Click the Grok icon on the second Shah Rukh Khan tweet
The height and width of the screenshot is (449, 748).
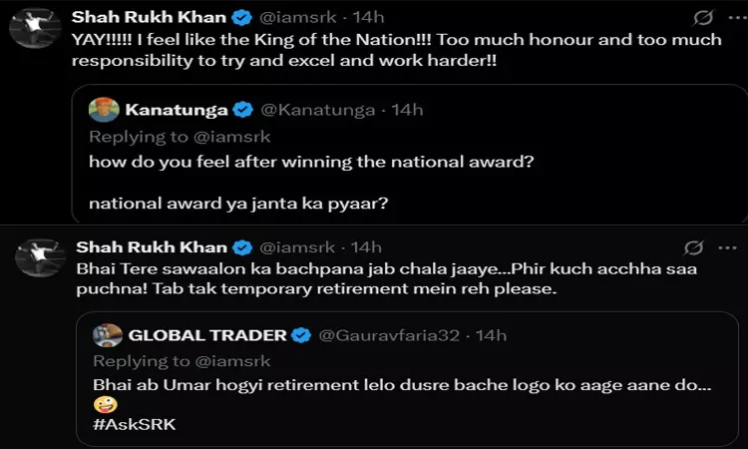694,247
